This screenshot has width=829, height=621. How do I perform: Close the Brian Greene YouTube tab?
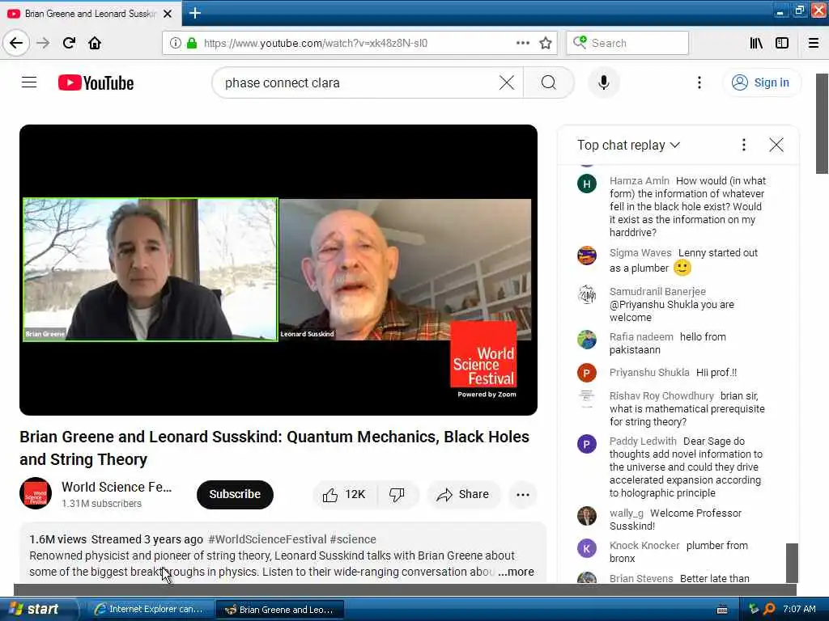point(168,14)
